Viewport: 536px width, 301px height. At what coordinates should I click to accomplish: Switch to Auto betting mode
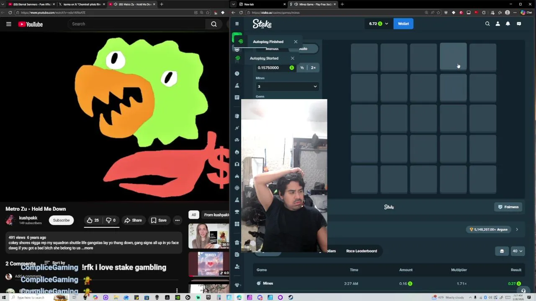[303, 49]
